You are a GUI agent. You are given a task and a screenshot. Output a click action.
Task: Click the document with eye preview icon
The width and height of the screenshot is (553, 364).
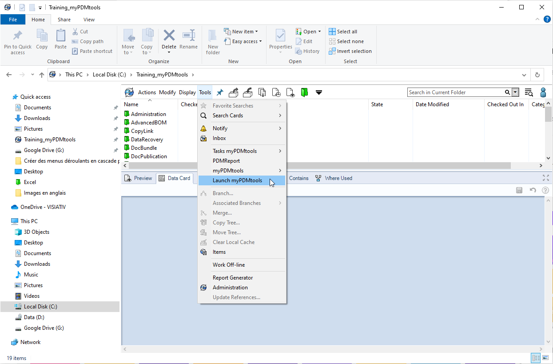pyautogui.click(x=290, y=92)
